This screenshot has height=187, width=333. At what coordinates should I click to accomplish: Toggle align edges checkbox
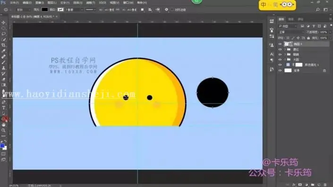172,10
